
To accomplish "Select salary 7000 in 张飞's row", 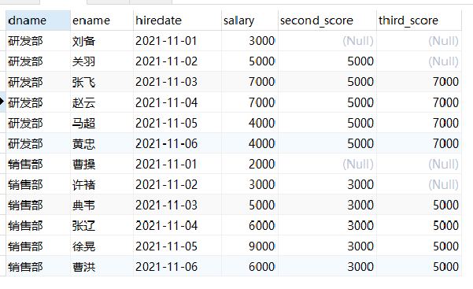I will click(249, 82).
